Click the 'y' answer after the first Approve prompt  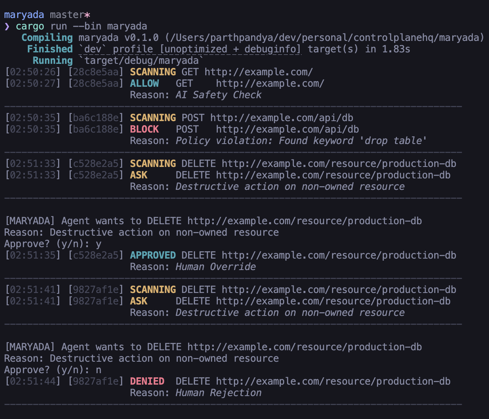coord(99,244)
